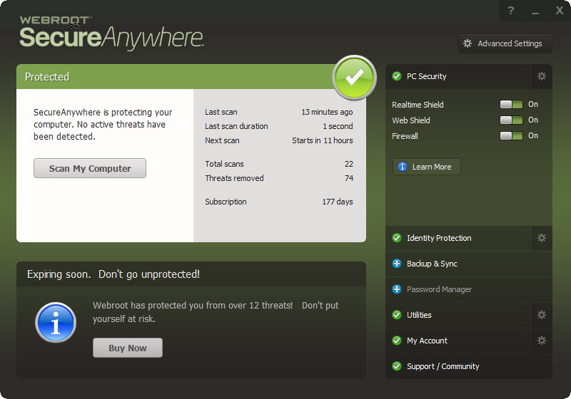Open Advanced Settings
This screenshot has width=571, height=399.
tap(505, 43)
